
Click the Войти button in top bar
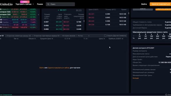point(144,4)
